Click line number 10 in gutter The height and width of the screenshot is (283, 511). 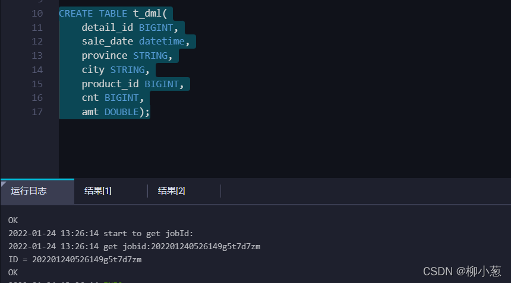37,14
